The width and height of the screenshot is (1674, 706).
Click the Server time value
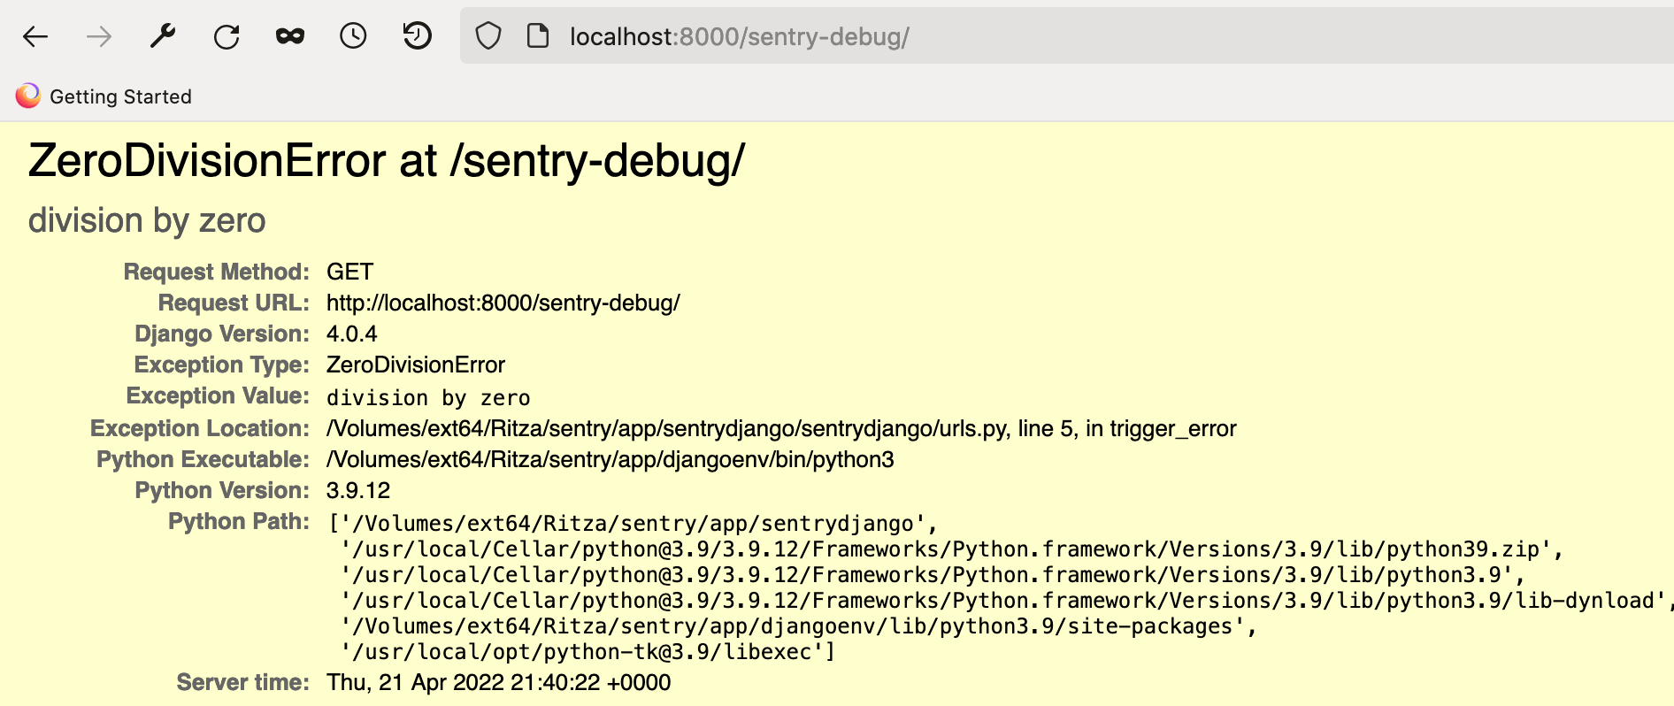[498, 683]
